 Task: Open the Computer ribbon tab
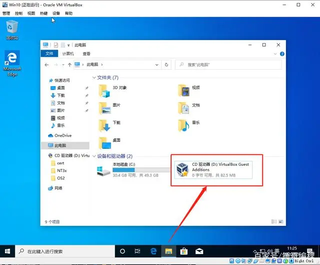click(68, 54)
